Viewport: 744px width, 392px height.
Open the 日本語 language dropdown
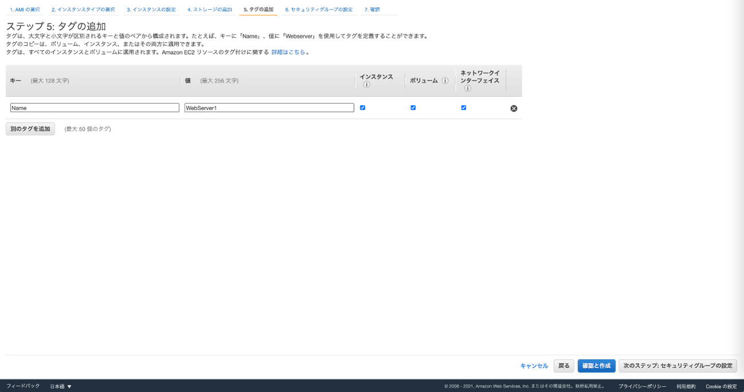[61, 386]
